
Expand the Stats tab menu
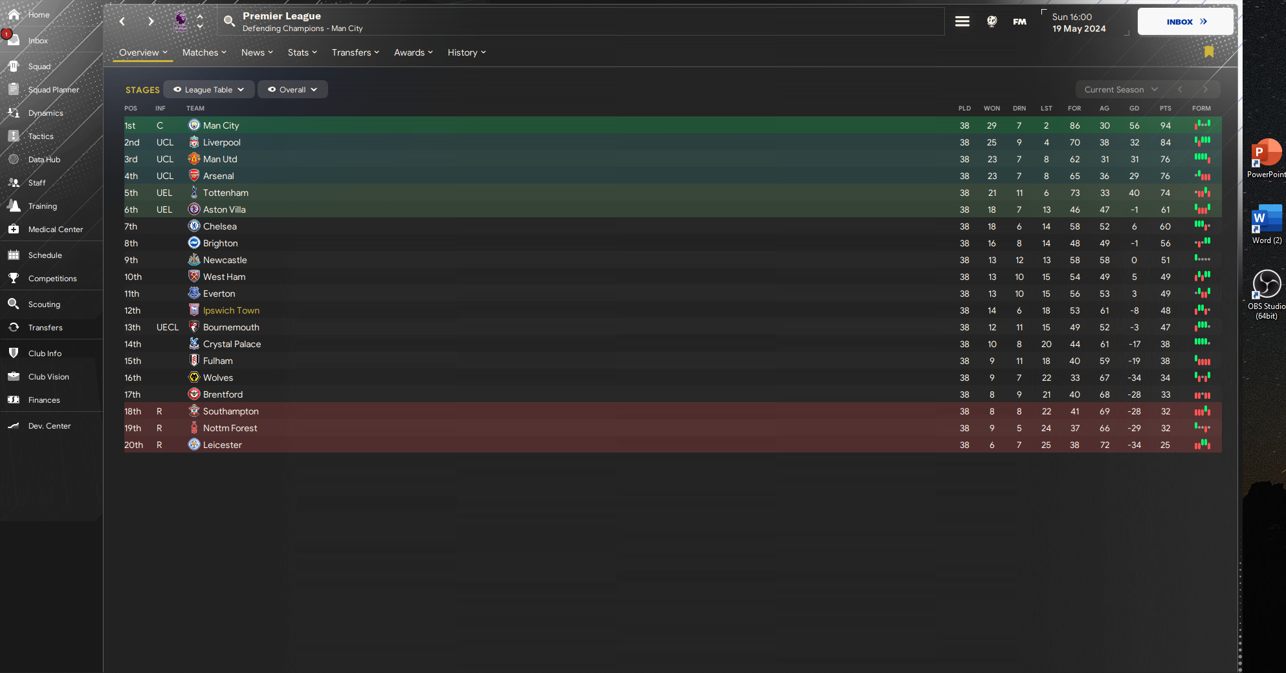point(302,52)
